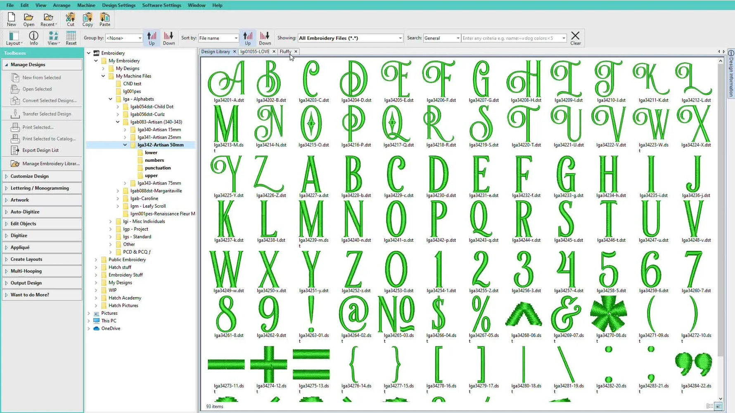The height and width of the screenshot is (413, 735).
Task: Click the Copy icon
Action: pyautogui.click(x=88, y=19)
